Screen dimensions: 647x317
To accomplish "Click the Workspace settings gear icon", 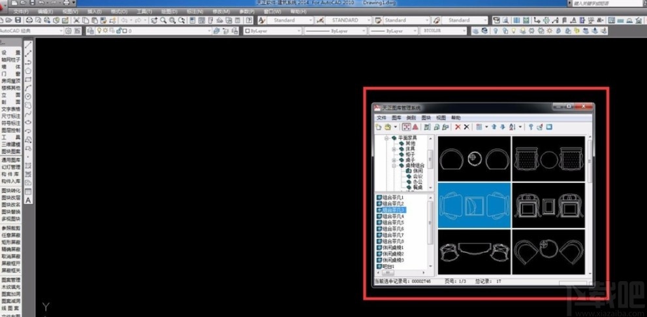I will [68, 31].
